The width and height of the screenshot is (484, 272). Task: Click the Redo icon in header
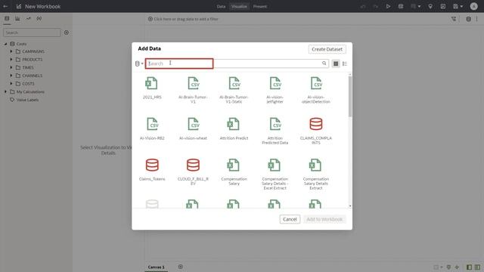[375, 6]
